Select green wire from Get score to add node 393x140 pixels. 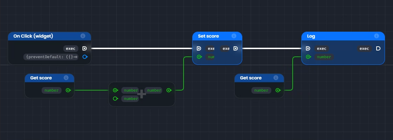(92, 90)
